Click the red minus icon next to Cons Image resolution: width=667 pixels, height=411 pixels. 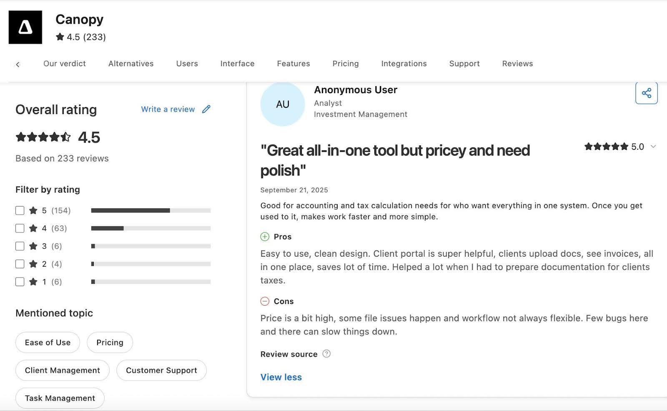pyautogui.click(x=265, y=301)
